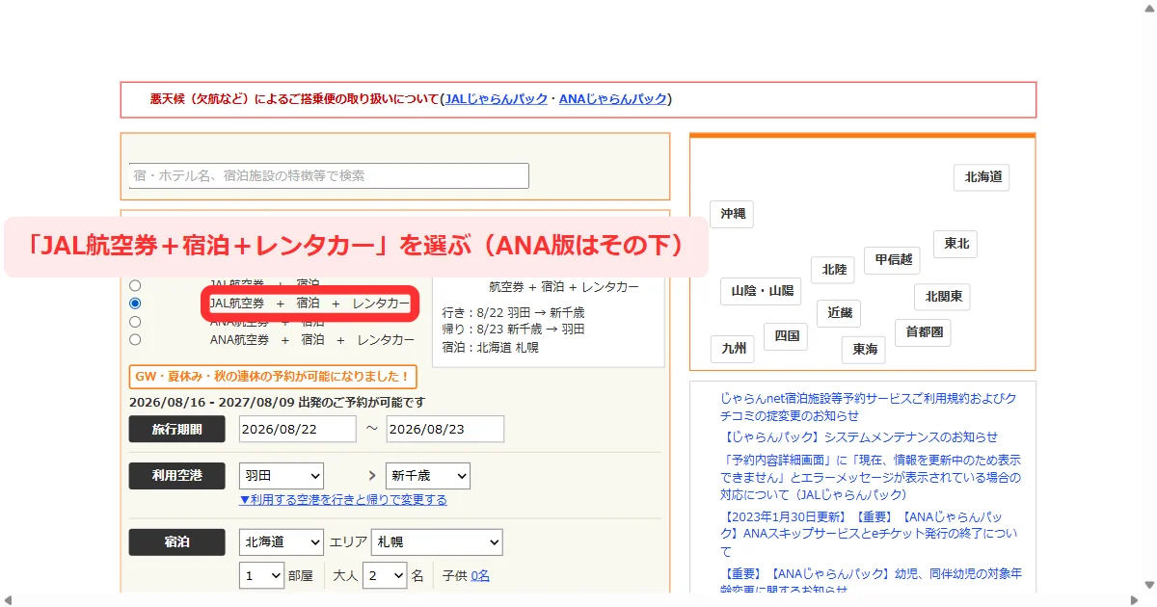Open the システムメンテナンスのお知らせ link

(x=859, y=437)
